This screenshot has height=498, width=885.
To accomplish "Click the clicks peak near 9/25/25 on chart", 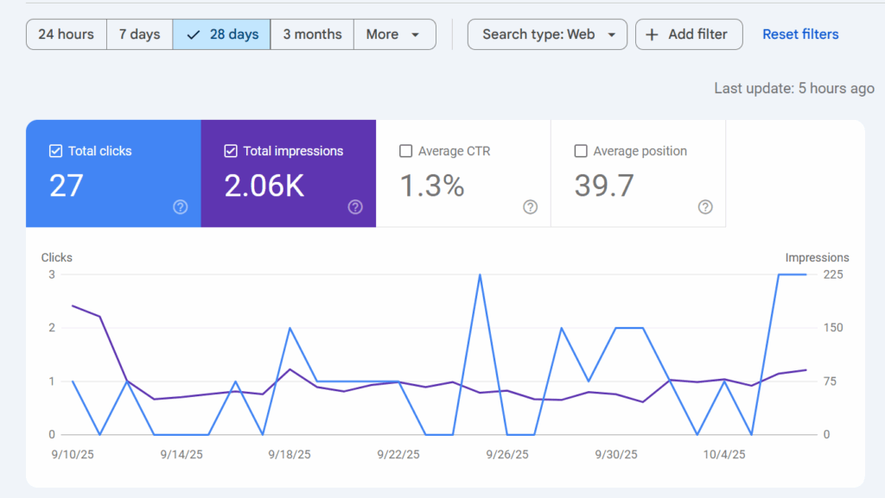I will [x=480, y=274].
